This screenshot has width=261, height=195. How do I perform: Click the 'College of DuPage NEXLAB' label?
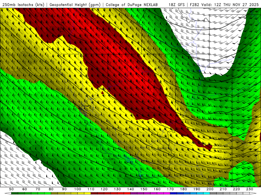132,5
